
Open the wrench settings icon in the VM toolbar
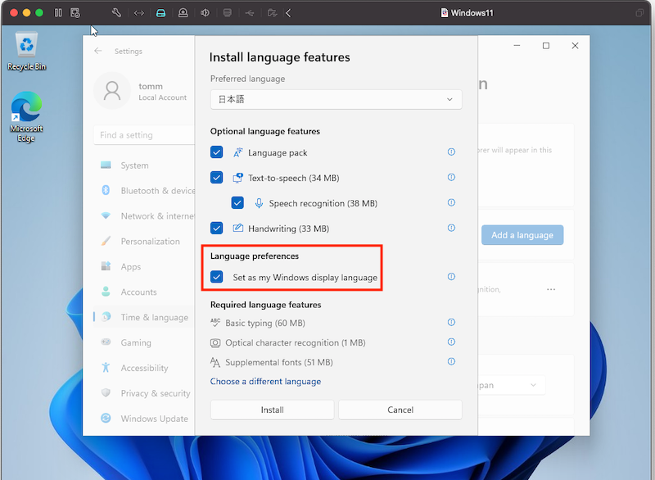point(116,13)
